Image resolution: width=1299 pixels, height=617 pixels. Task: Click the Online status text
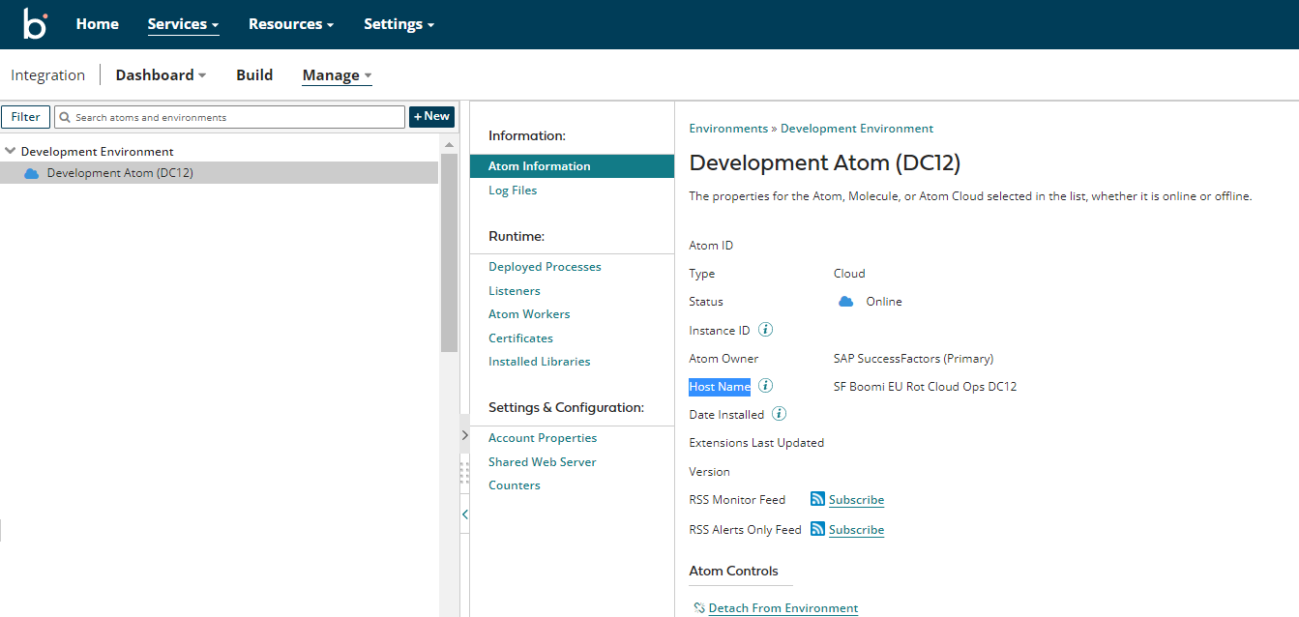click(x=884, y=302)
